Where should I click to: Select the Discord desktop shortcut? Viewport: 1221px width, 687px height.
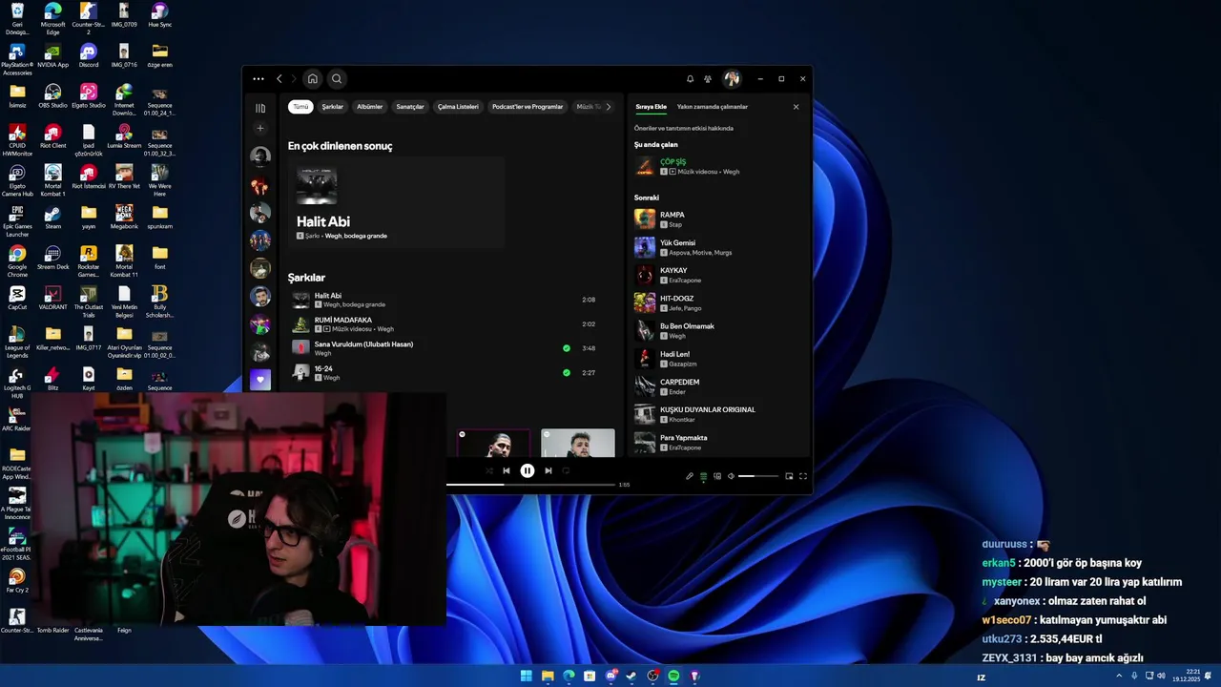(88, 56)
